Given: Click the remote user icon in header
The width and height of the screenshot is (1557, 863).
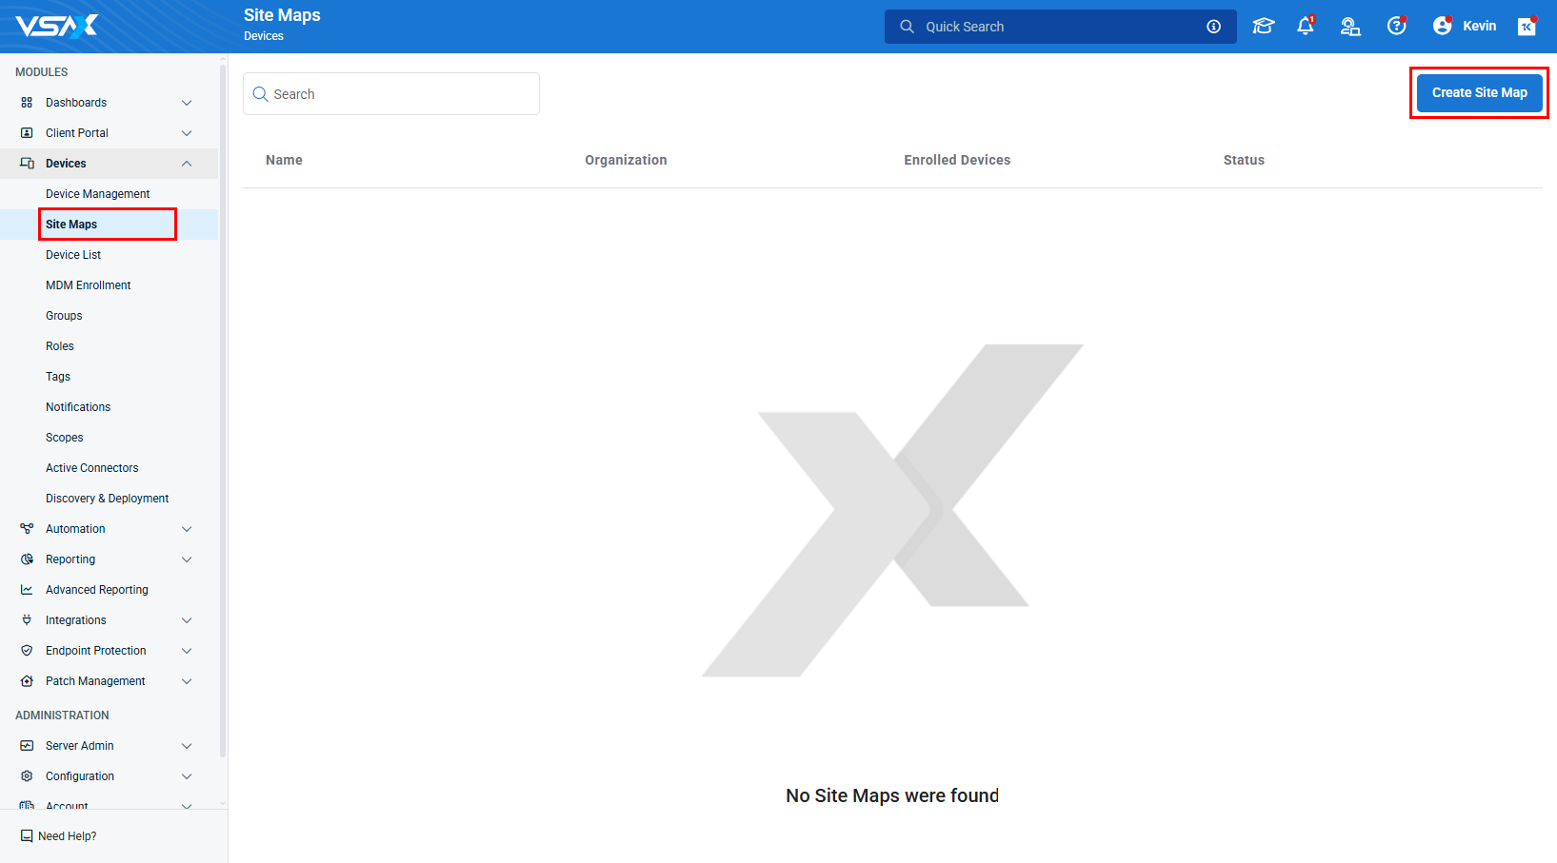Looking at the screenshot, I should pos(1350,27).
